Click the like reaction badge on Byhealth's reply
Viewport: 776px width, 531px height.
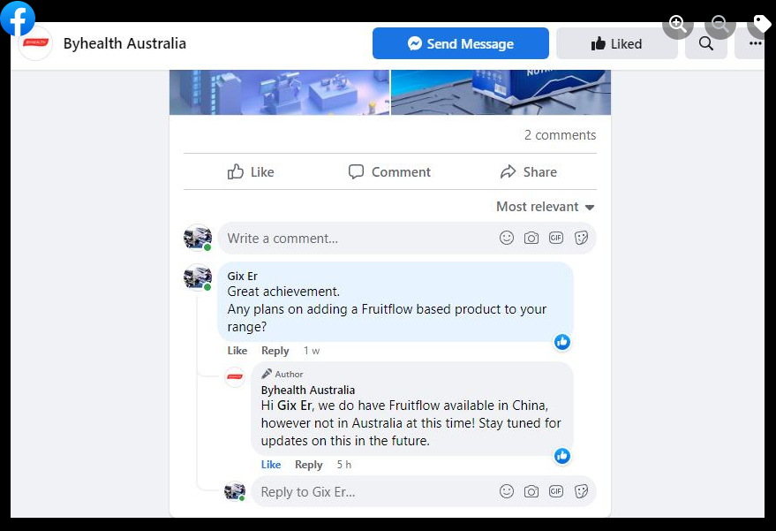coord(562,456)
